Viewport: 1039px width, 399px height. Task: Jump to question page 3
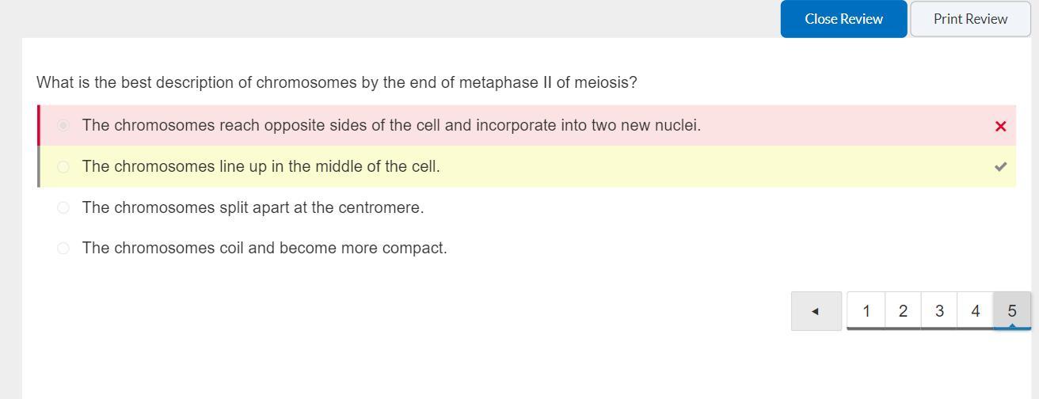(x=939, y=311)
